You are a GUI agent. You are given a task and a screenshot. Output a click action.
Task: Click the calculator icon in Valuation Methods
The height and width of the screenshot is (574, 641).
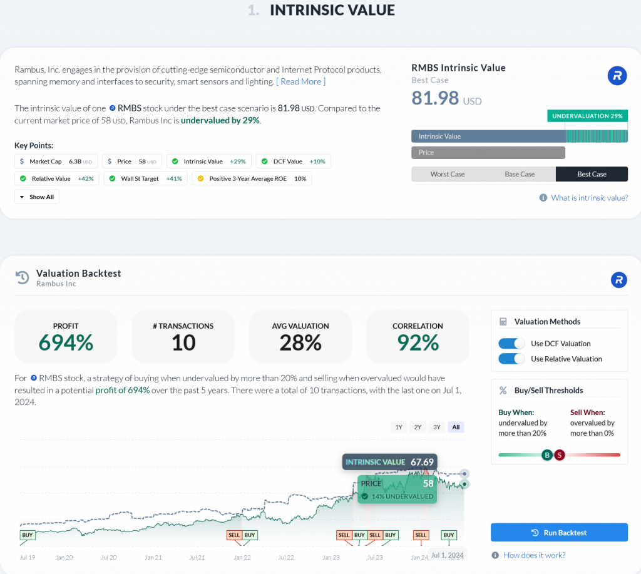pos(503,322)
